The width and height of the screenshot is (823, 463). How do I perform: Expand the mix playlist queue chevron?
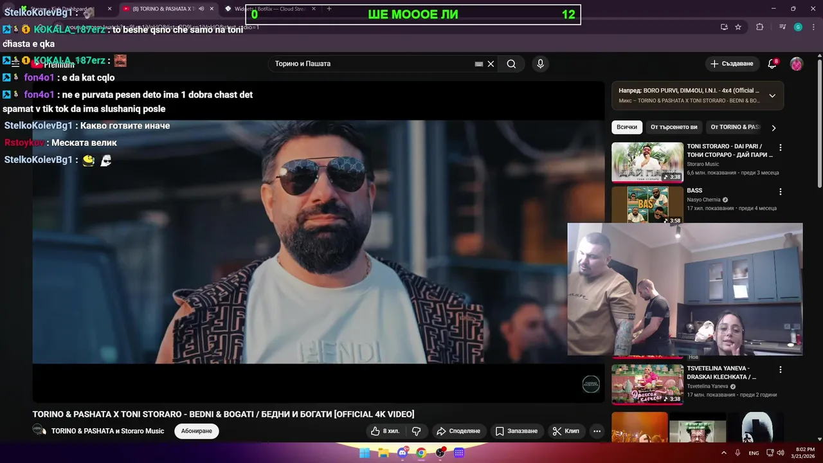tap(772, 96)
